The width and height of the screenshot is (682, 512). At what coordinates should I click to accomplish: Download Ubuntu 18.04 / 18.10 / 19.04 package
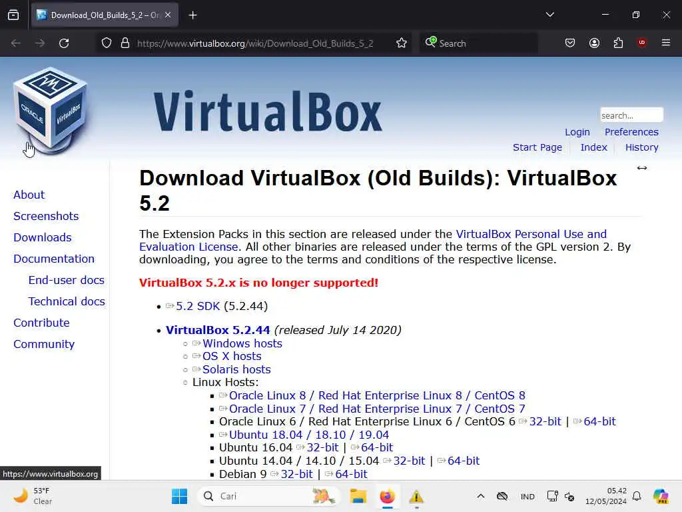pyautogui.click(x=309, y=435)
